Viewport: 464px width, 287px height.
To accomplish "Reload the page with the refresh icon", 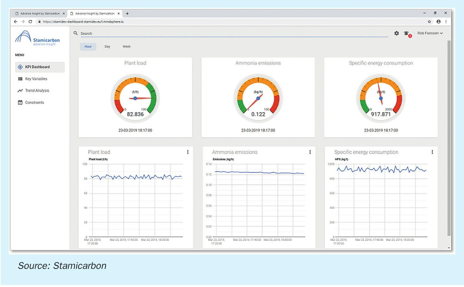I will [x=30, y=21].
